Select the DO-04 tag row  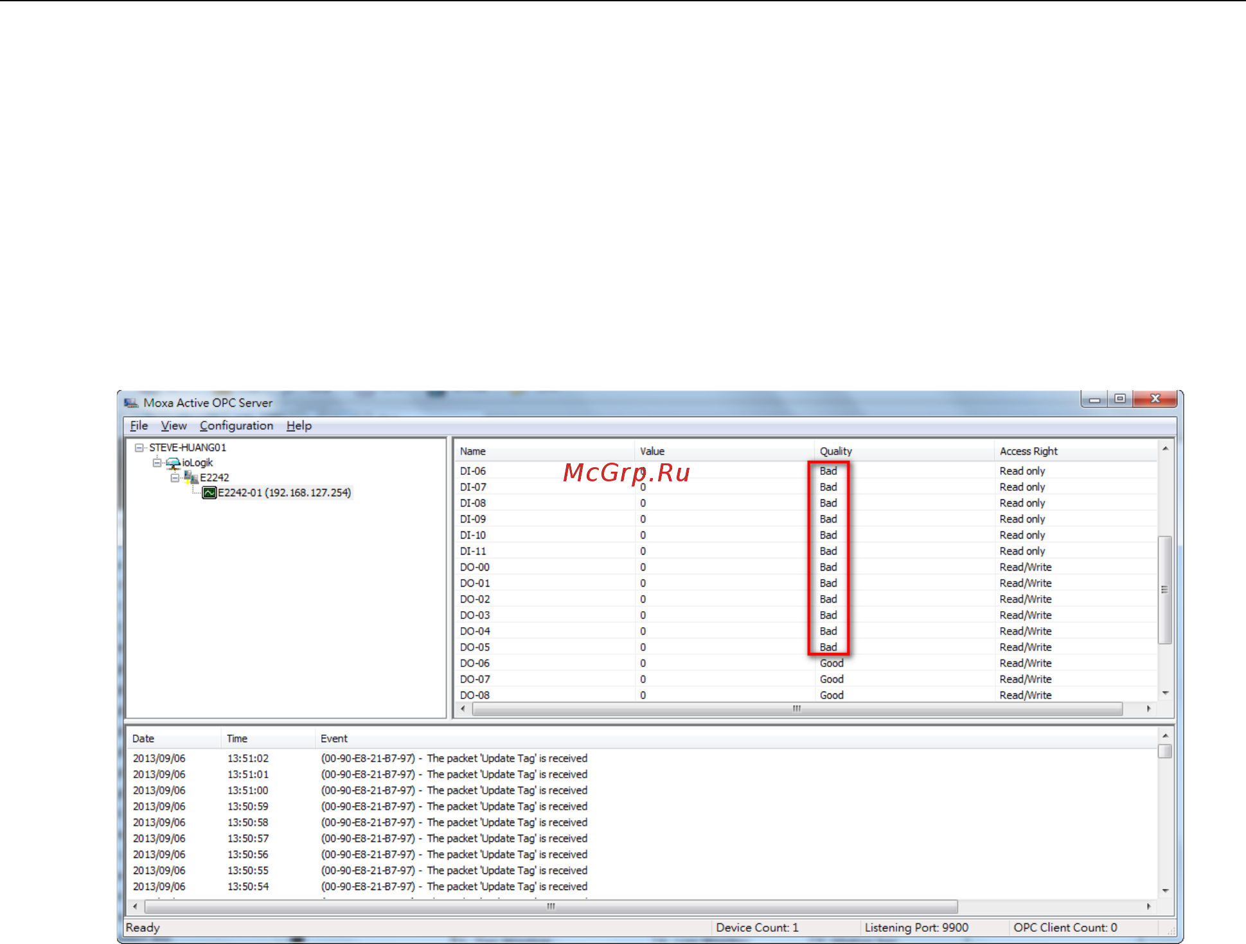coord(806,631)
